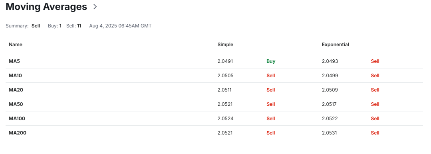
Task: Select the Name column header
Action: click(x=16, y=45)
